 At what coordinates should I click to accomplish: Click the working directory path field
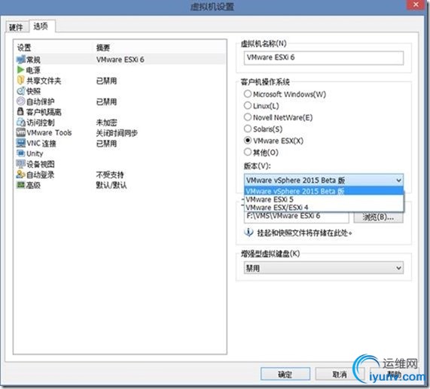coord(296,217)
